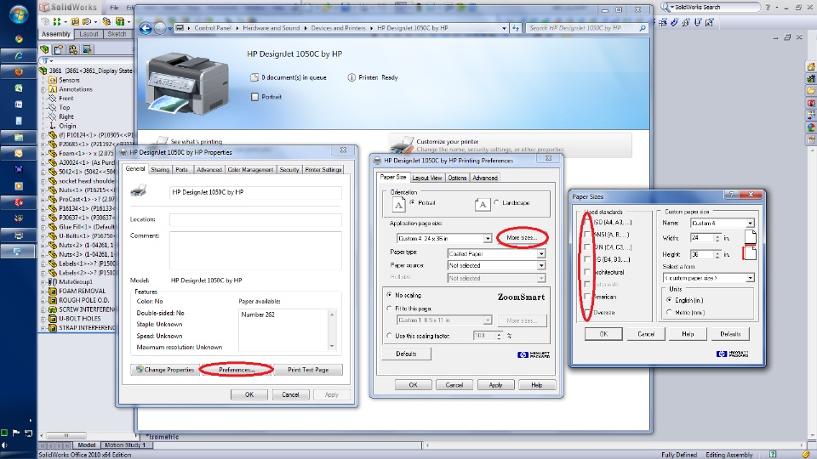Launch Chrome from the taskbar
Viewport: 817px width, 459px height.
click(19, 38)
